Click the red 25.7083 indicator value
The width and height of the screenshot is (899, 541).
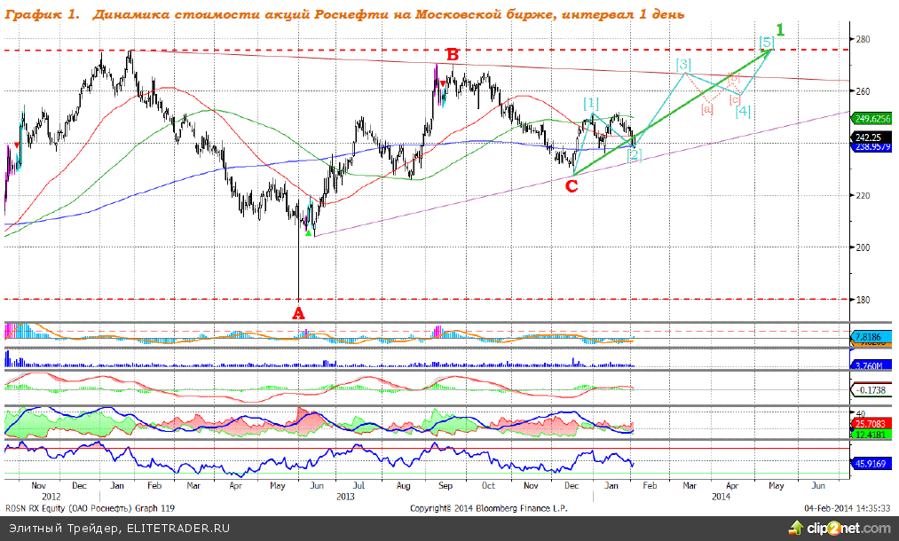coord(870,424)
